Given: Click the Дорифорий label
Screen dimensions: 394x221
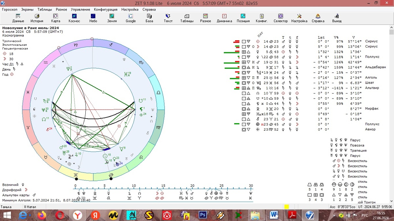Looking at the screenshot, I should [12, 190].
